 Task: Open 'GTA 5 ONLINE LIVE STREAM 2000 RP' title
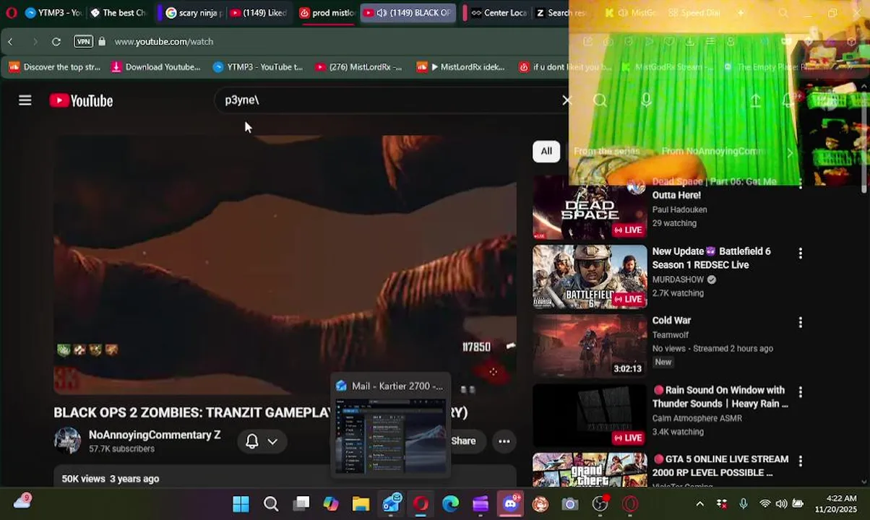coord(720,466)
